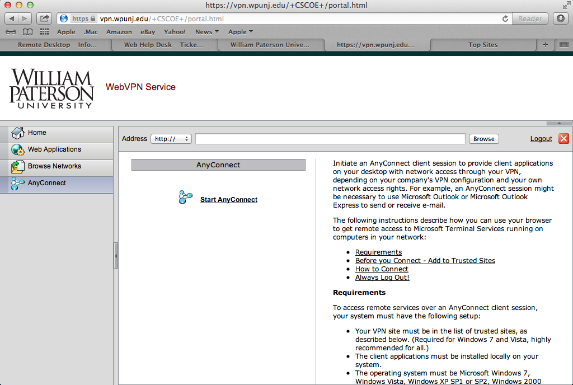Screen dimensions: 573x385
Task: Open the Reading List glasses icon
Action: pos(11,32)
